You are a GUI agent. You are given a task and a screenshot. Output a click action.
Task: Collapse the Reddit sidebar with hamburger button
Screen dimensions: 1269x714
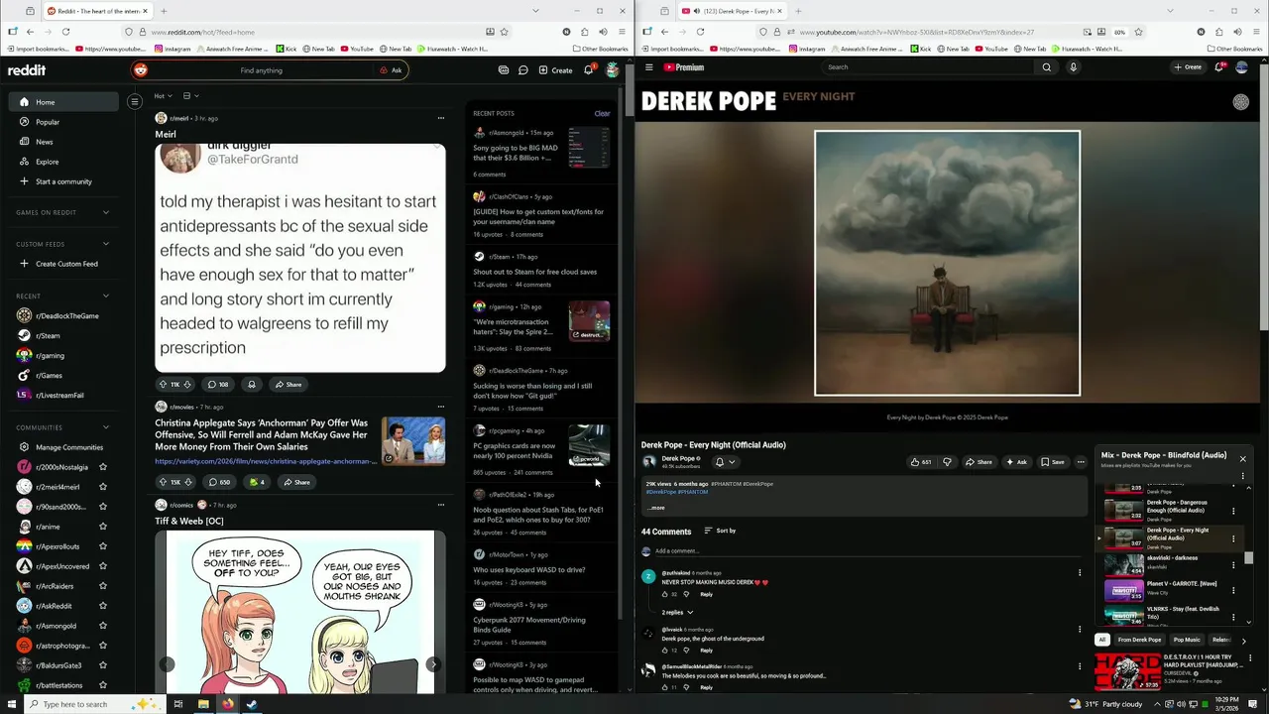(x=135, y=101)
